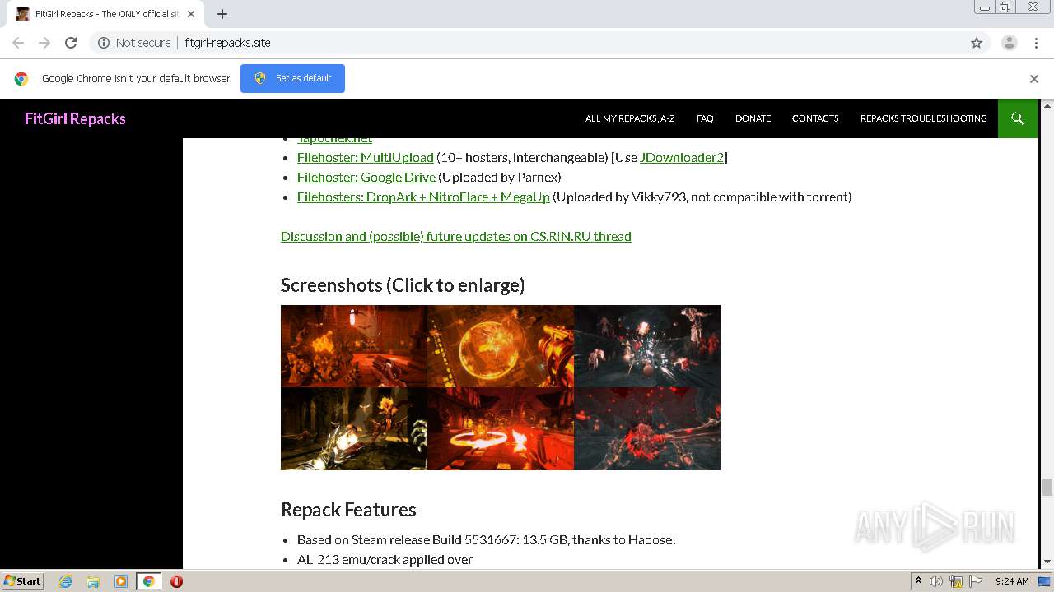This screenshot has height=592, width=1054.
Task: Click the network icon in system tray
Action: click(x=956, y=581)
